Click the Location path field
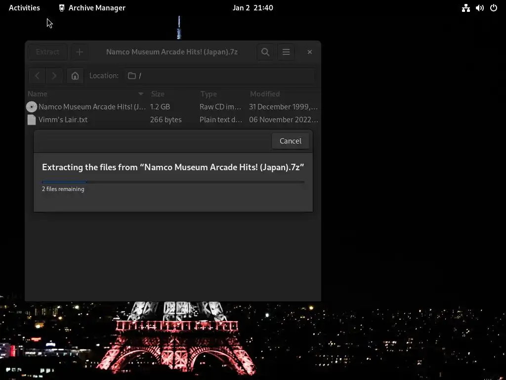The width and height of the screenshot is (506, 380). click(x=219, y=76)
